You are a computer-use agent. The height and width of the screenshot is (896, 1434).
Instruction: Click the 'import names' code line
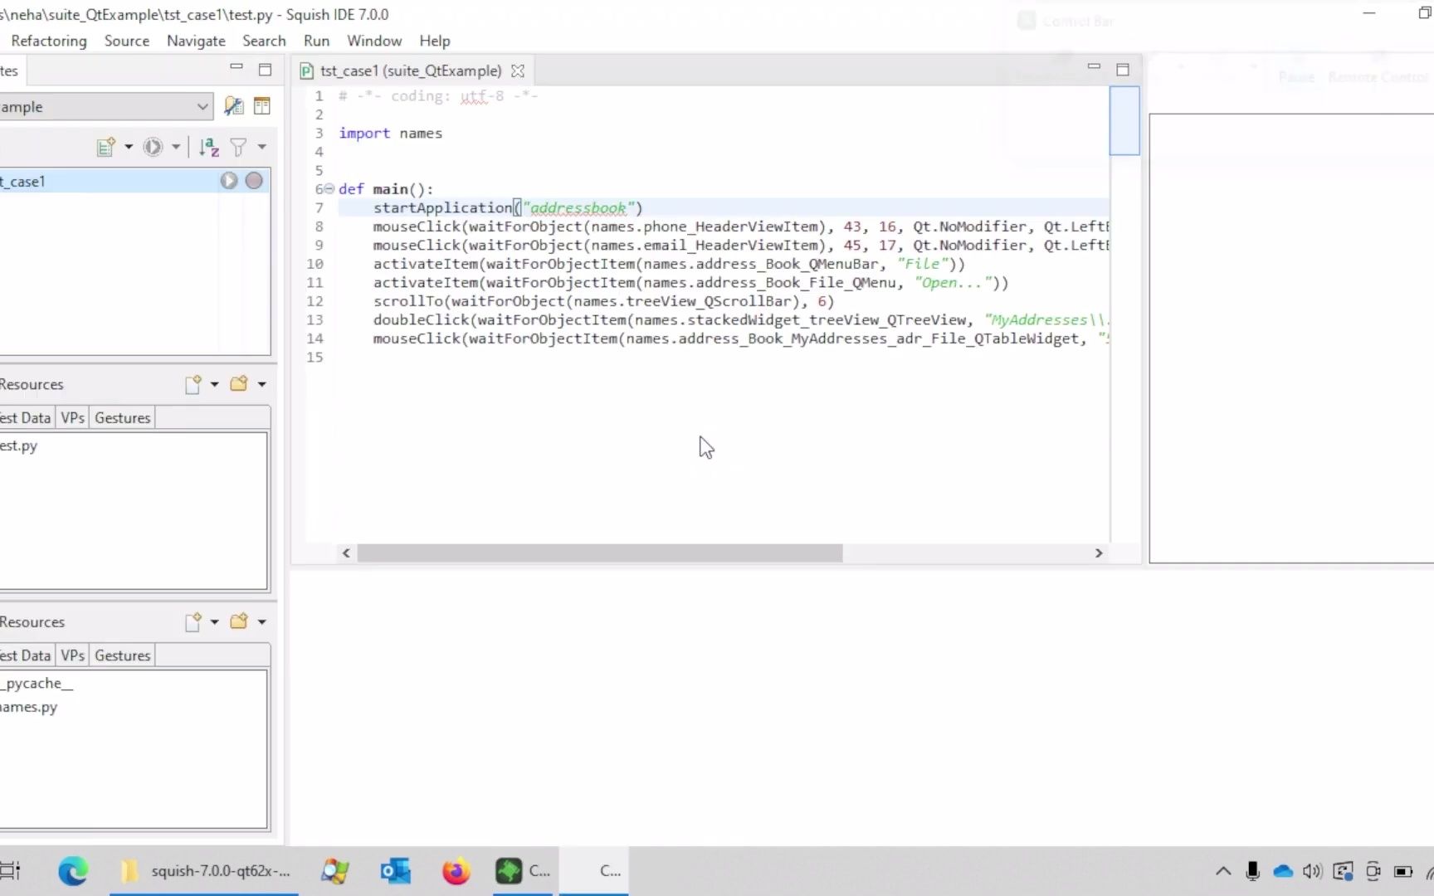tap(391, 133)
